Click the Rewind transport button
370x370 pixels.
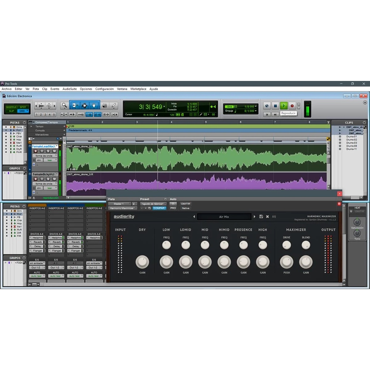[x=275, y=115]
